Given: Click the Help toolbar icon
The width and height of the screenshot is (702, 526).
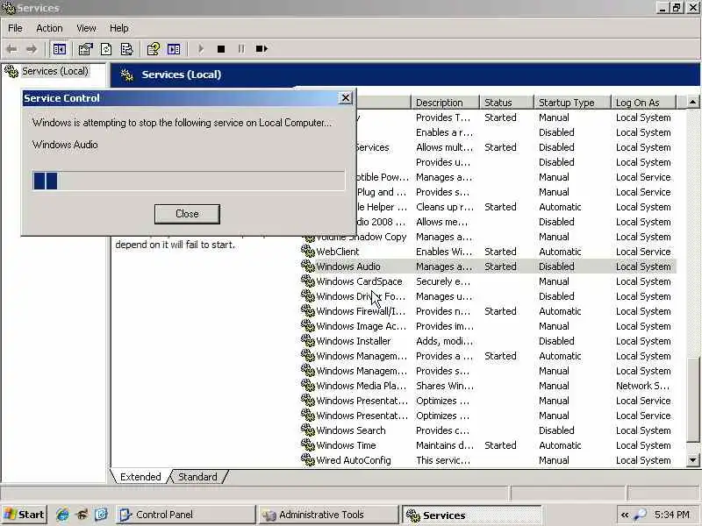Looking at the screenshot, I should click(x=153, y=49).
